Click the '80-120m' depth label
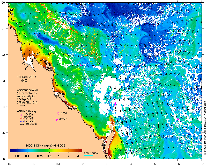This screenshot has width=207, height=166. coord(29,121)
